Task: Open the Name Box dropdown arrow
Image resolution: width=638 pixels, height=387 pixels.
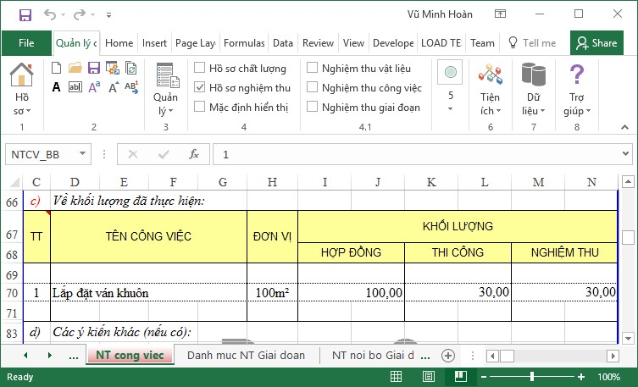Action: click(x=82, y=154)
